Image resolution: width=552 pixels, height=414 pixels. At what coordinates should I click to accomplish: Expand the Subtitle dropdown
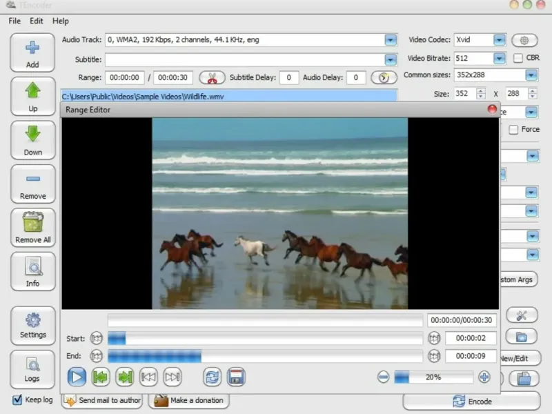[x=391, y=60]
